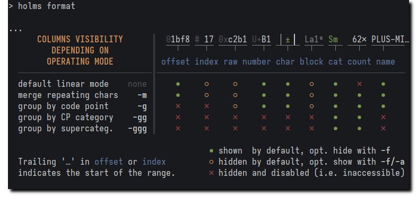Click the orange circle for raw in default linear mode row
The height and width of the screenshot is (197, 417).
tap(235, 84)
